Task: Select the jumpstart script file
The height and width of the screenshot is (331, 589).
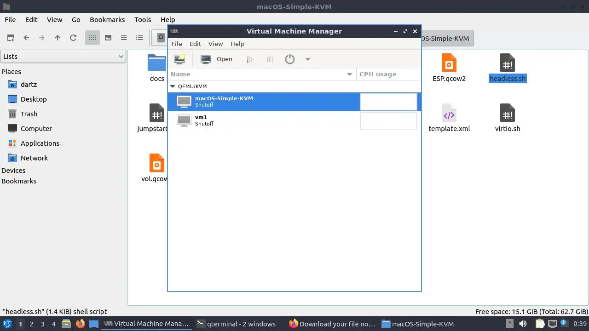Action: tap(153, 118)
